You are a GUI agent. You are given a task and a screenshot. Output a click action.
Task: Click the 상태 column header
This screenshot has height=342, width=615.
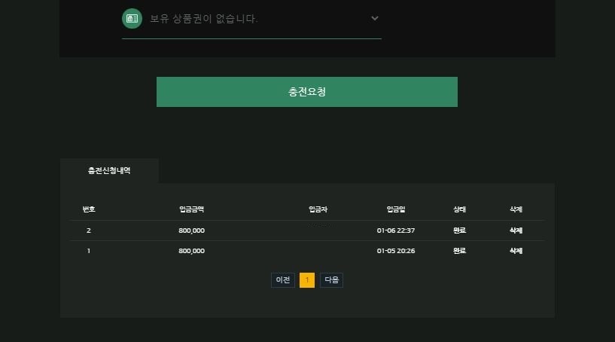pos(459,209)
